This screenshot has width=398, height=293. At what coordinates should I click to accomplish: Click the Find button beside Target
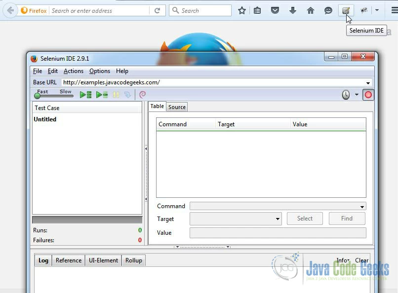pos(347,219)
